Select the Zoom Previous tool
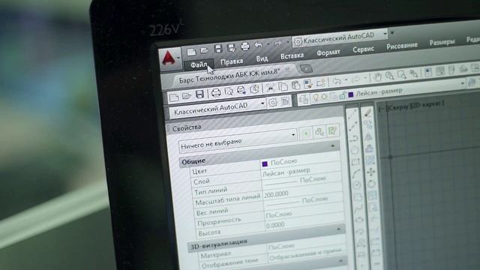Screen dimensions: 480x270 (414, 73)
